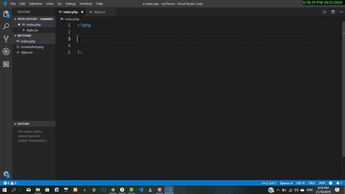Click the index.php breadcrumb above the editor

tap(72, 19)
